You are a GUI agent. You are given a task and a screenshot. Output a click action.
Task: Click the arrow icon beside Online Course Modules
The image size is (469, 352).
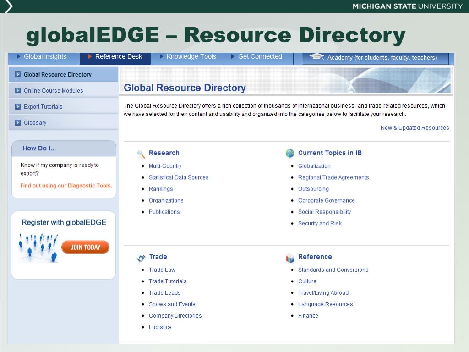[18, 90]
